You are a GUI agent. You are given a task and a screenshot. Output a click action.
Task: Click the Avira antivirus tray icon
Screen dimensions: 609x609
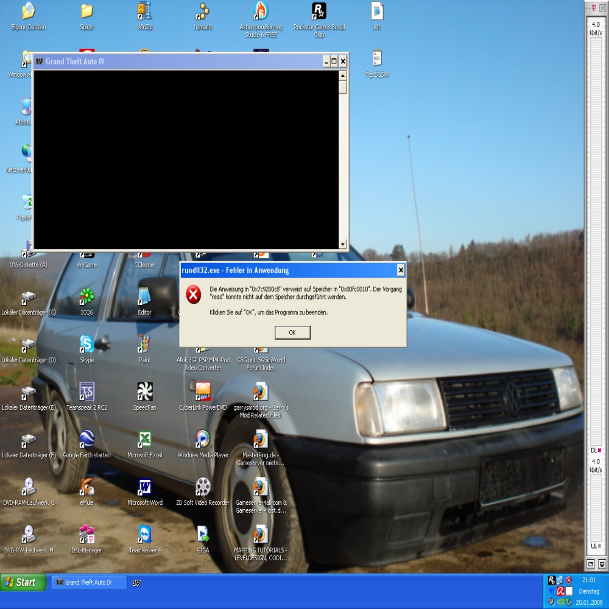(x=560, y=591)
